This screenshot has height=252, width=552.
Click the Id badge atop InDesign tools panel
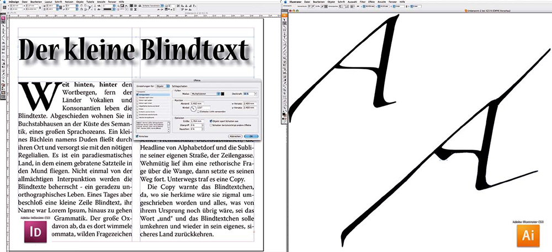3,18
